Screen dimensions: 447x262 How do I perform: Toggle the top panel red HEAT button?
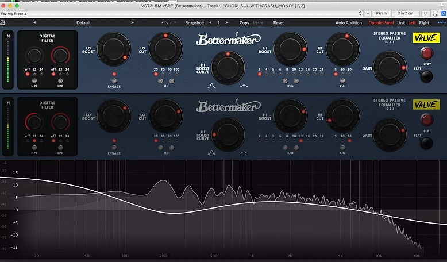pyautogui.click(x=427, y=53)
